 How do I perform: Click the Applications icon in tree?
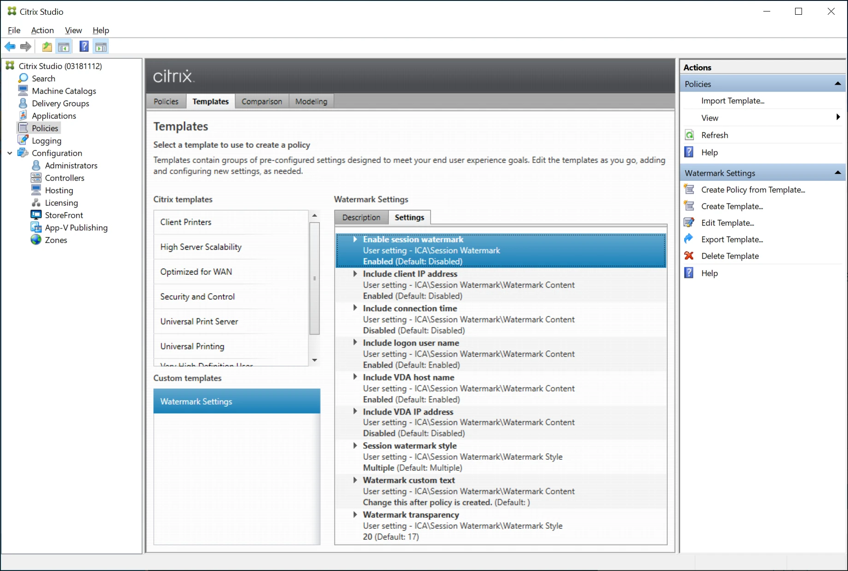(23, 115)
